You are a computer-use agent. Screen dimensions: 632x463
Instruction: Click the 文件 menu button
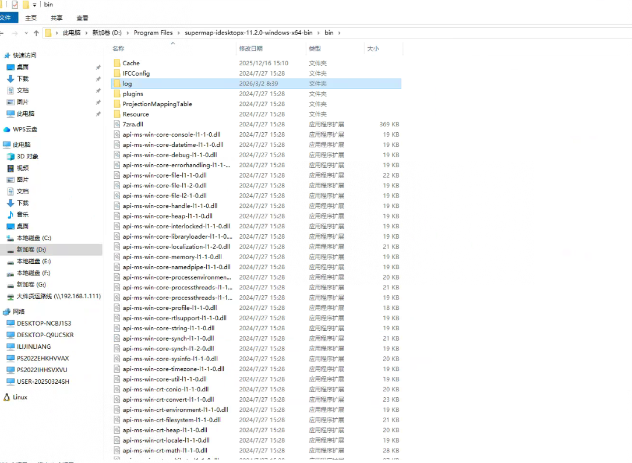point(5,18)
